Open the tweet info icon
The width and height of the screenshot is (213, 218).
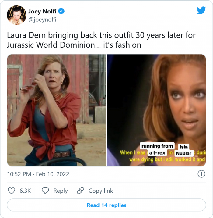(201, 174)
